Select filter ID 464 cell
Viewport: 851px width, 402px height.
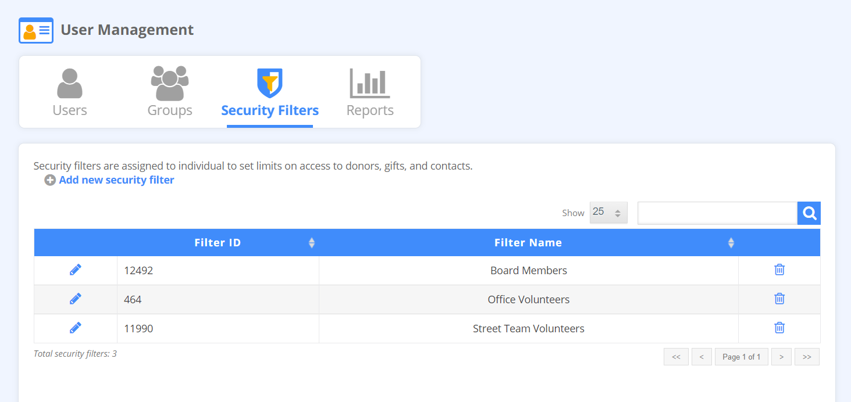[x=218, y=300]
